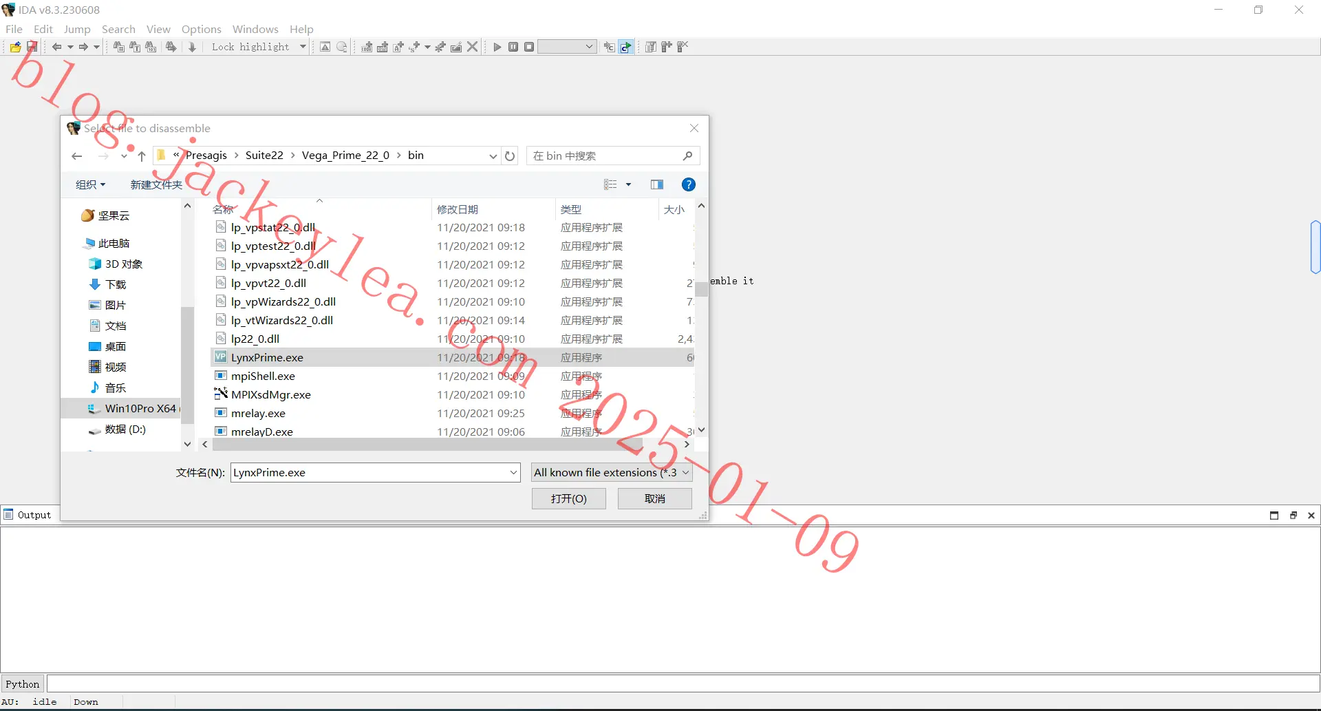Click the delete X toolbar icon
1321x711 pixels.
click(x=473, y=47)
